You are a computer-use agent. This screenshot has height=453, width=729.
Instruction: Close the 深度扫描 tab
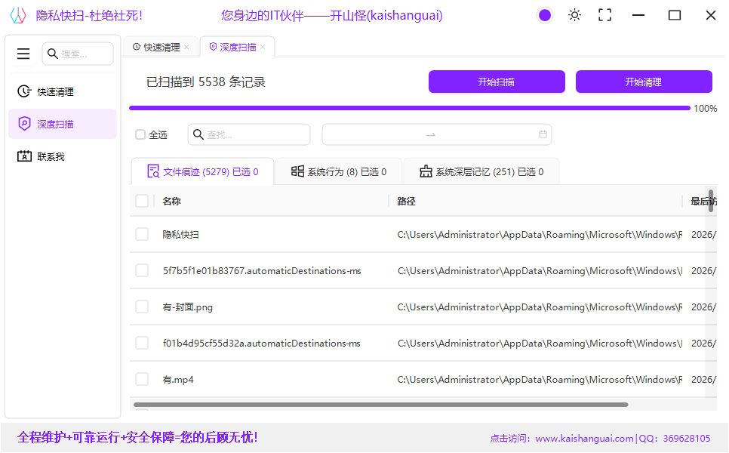click(263, 47)
